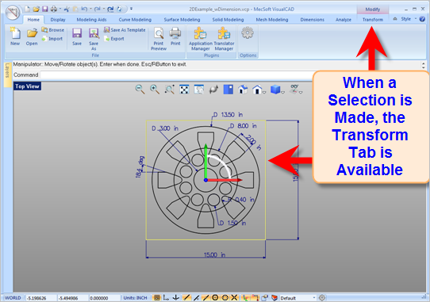Click the Pan view hand icon
430x302 pixels.
pos(199,90)
